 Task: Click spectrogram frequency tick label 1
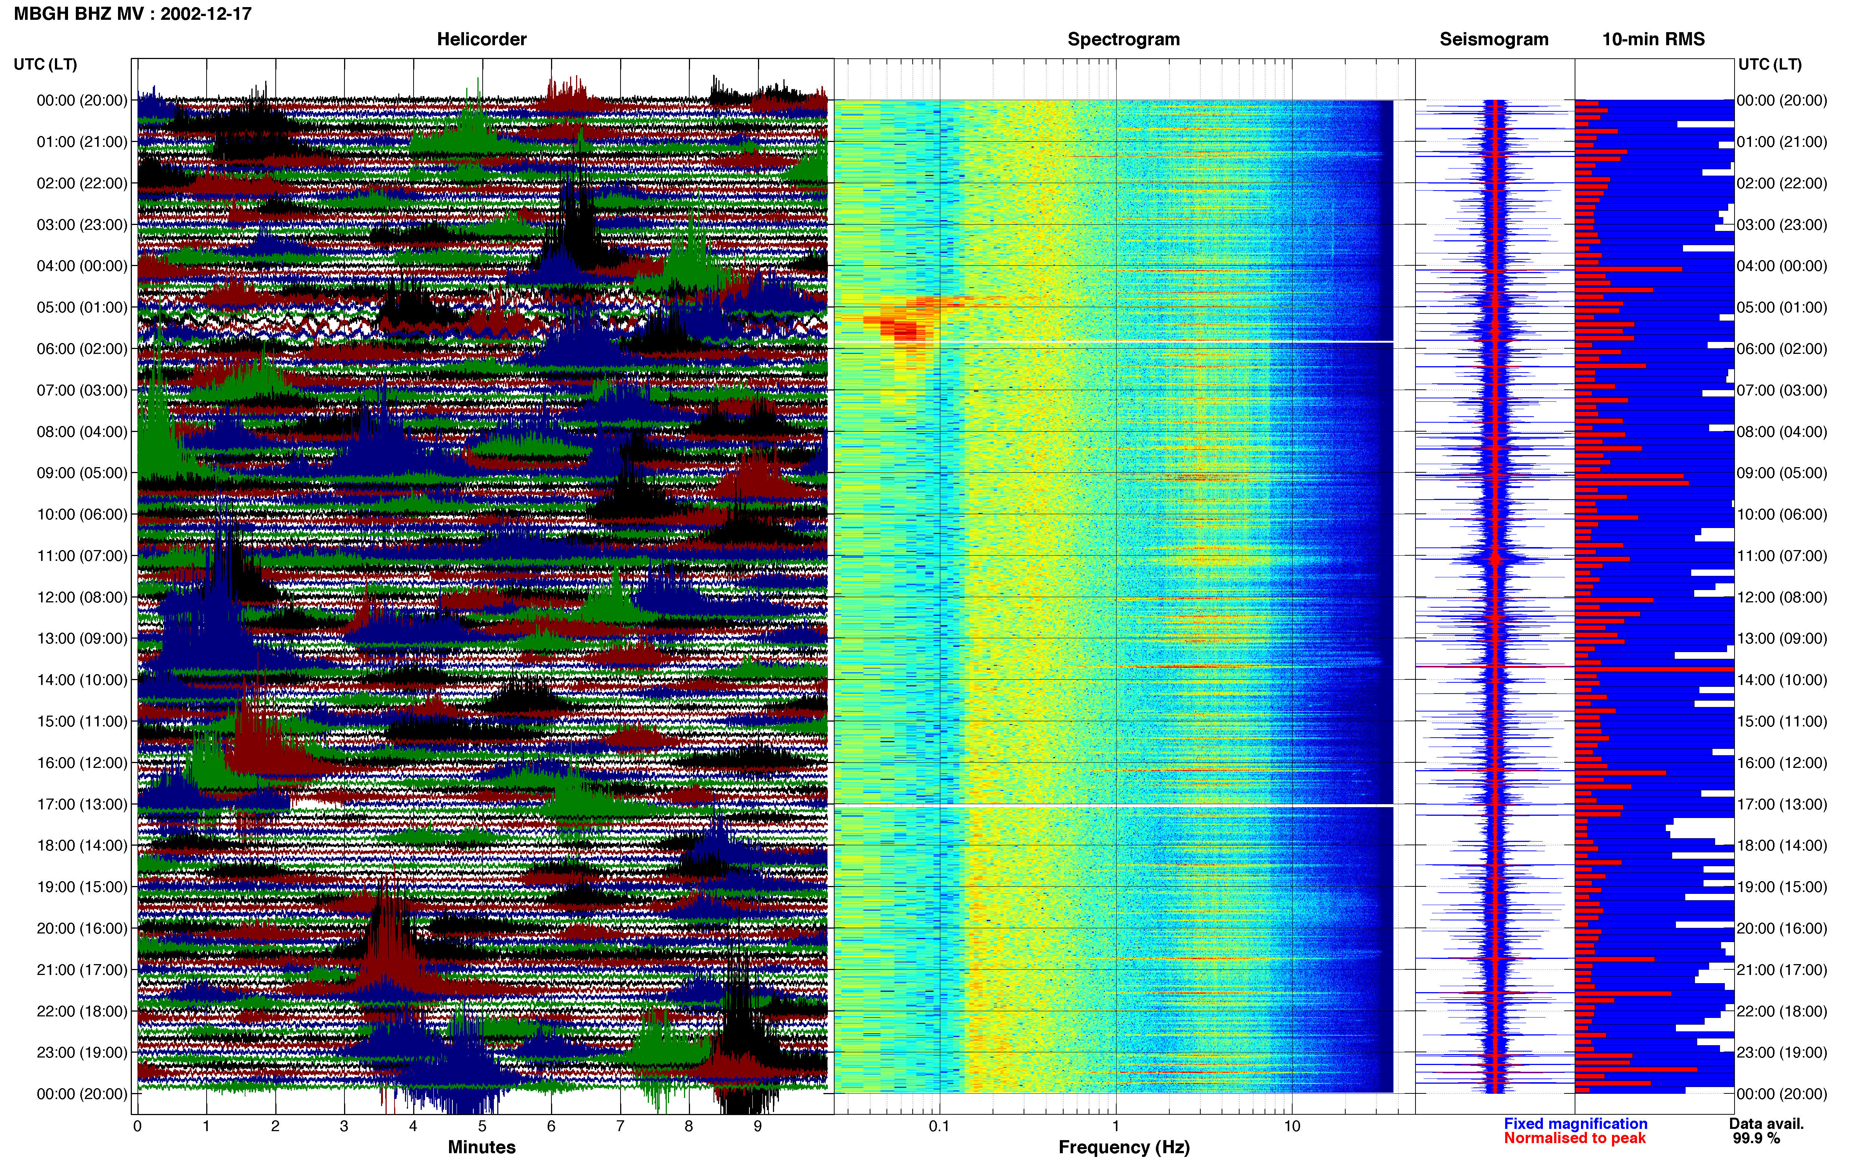click(x=1116, y=1126)
